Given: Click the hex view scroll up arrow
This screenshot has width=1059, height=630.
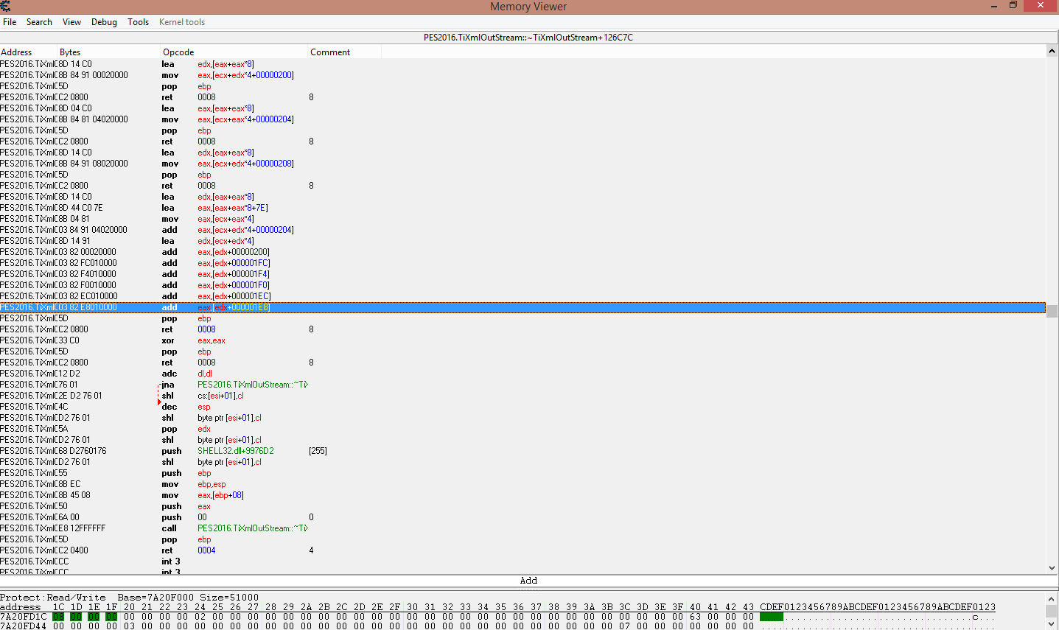Looking at the screenshot, I should pyautogui.click(x=1052, y=598).
